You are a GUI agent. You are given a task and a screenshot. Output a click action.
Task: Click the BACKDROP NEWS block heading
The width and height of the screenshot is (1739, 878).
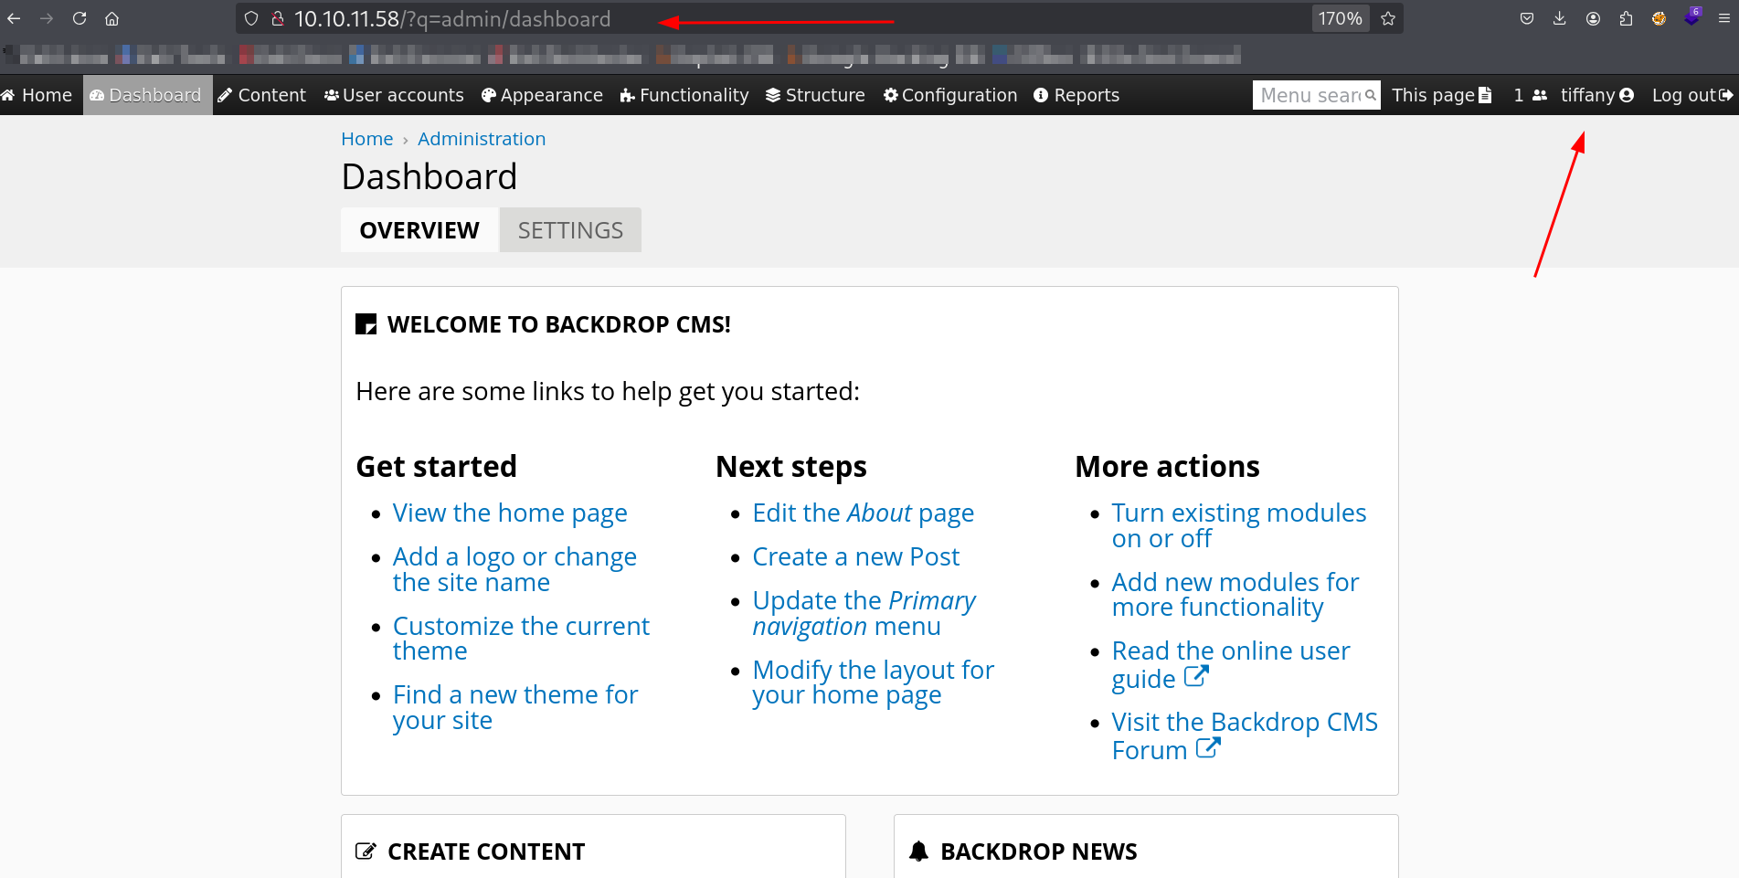point(1039,852)
